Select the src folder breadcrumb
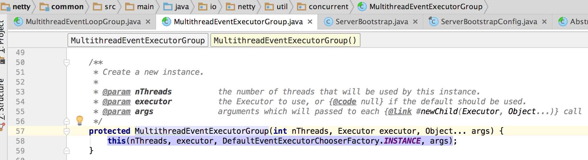 104,7
